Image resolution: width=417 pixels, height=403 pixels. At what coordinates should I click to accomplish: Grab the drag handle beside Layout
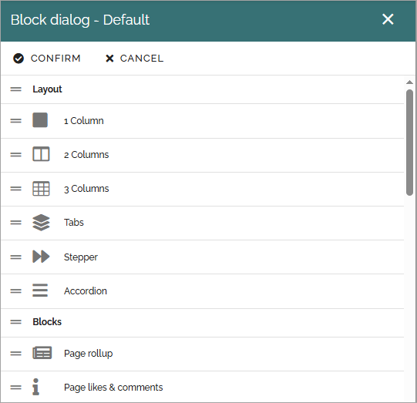(x=16, y=89)
